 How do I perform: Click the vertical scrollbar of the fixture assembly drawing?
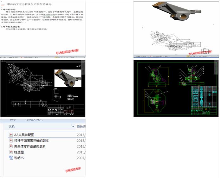click(x=216, y=68)
